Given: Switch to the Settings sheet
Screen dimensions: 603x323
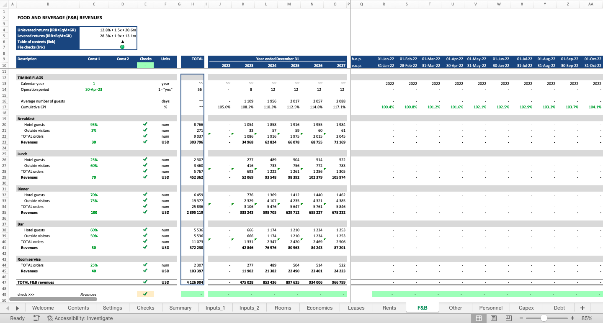Looking at the screenshot, I should [112, 308].
